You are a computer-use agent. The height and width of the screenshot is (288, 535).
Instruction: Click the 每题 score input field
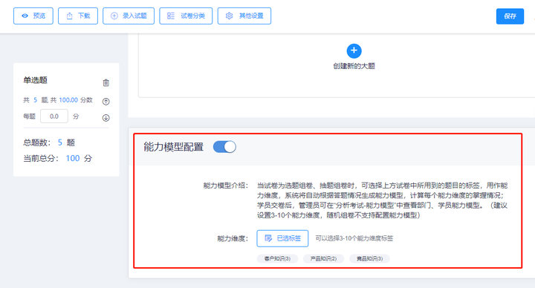[x=54, y=117]
